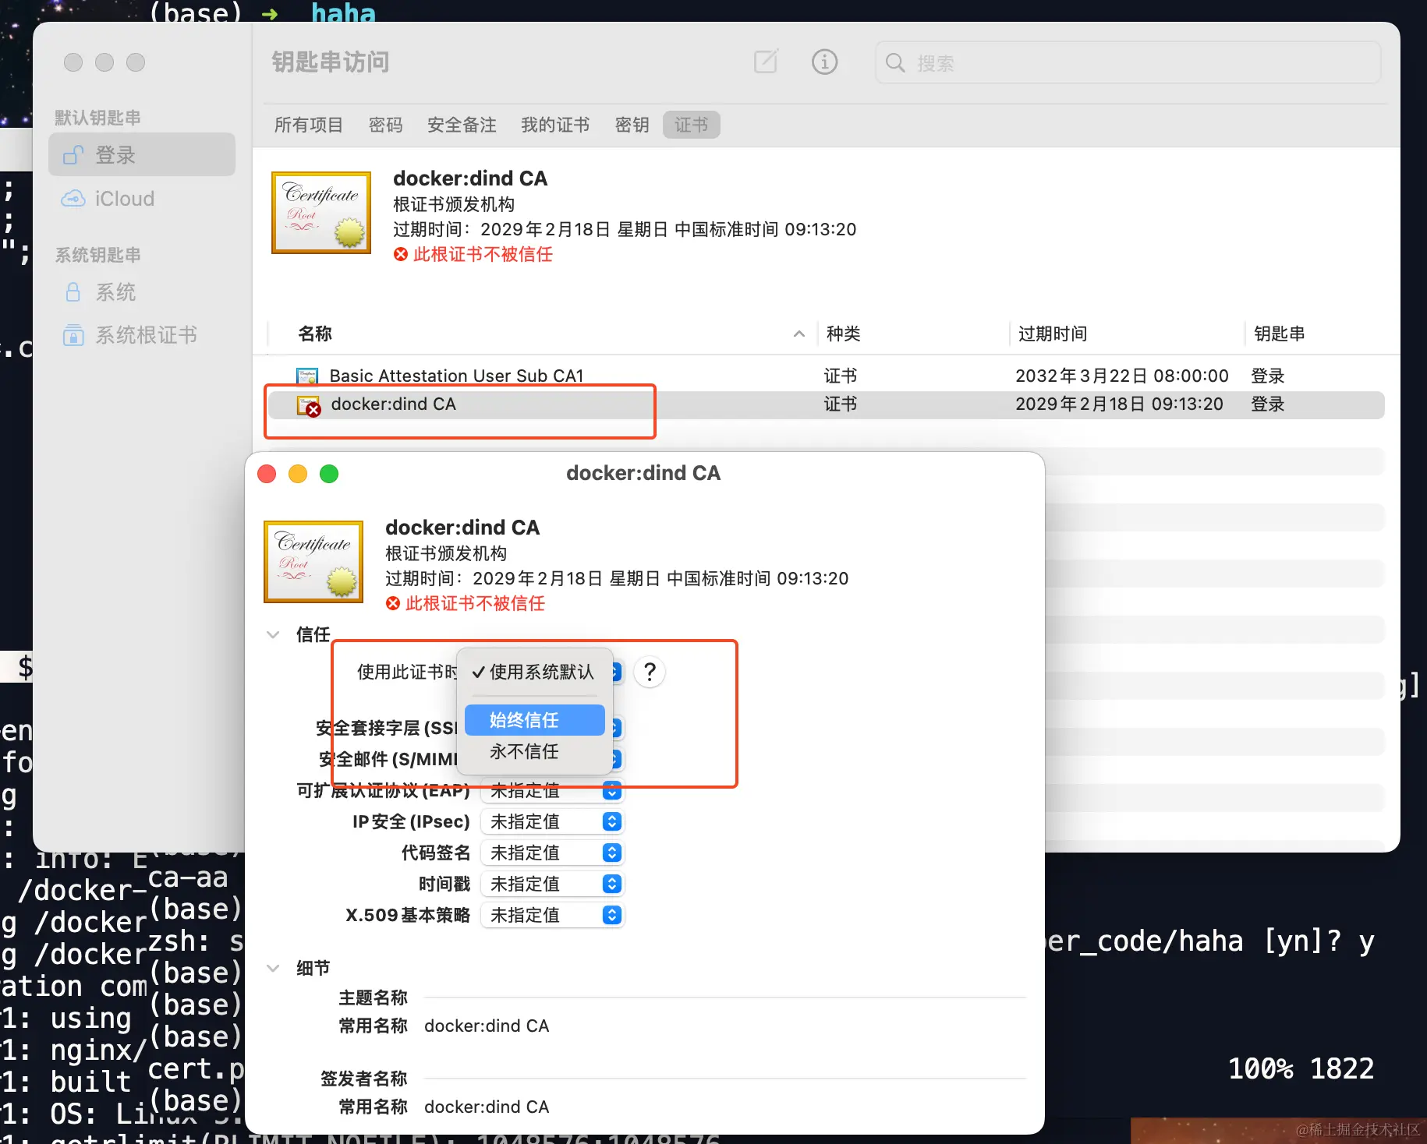Viewport: 1427px width, 1144px height.
Task: Open the trust help question mark button
Action: click(x=650, y=672)
